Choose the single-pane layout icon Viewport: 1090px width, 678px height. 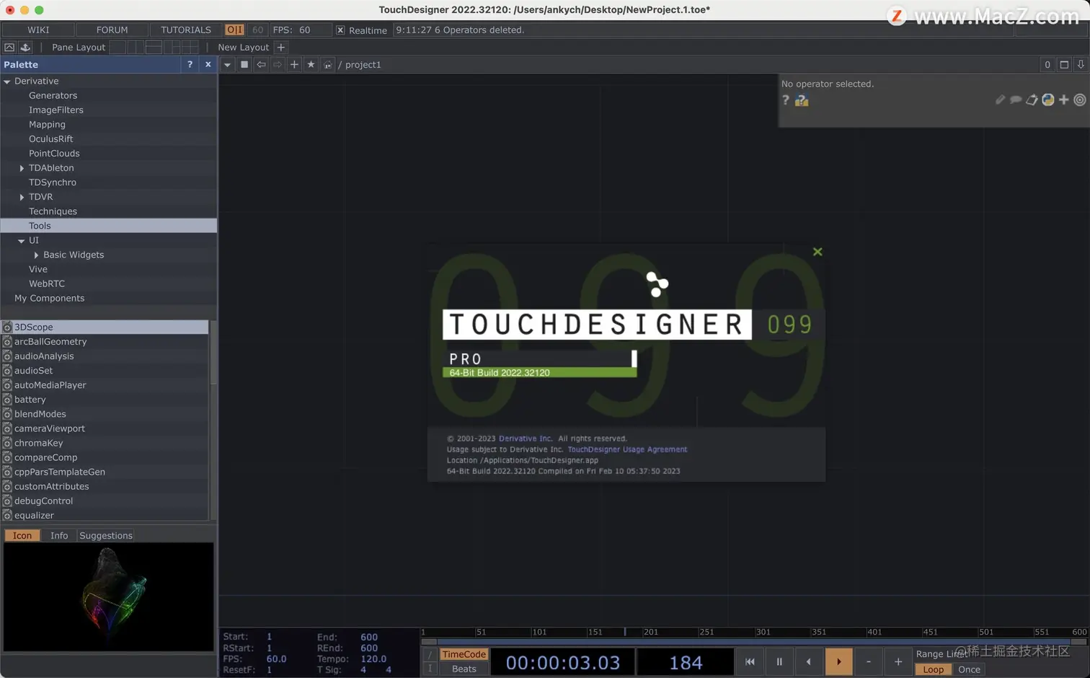(x=118, y=47)
